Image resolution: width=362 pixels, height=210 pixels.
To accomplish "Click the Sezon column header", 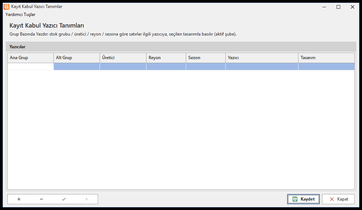I will click(x=206, y=58).
